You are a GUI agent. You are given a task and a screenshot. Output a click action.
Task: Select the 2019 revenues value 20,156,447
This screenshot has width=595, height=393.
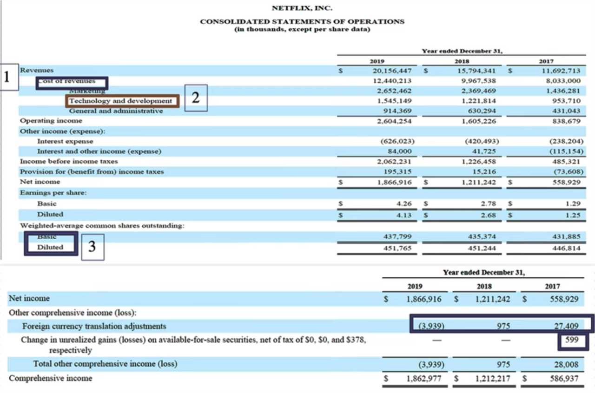392,70
